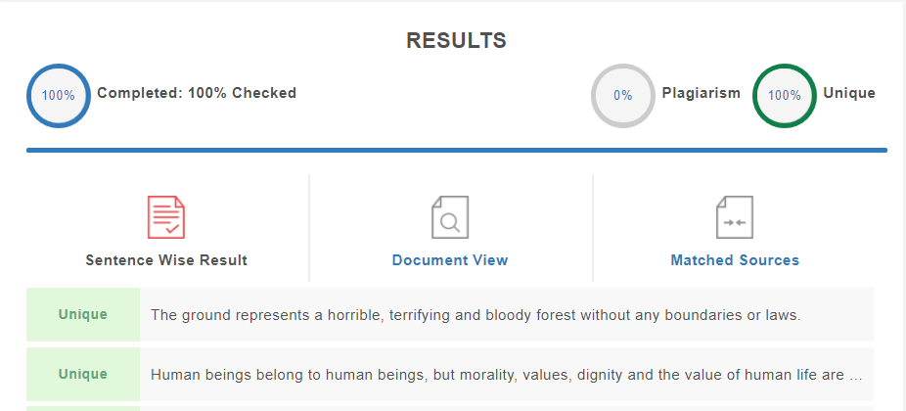
Task: Click the gray 0% plagiarism circle
Action: click(x=623, y=95)
